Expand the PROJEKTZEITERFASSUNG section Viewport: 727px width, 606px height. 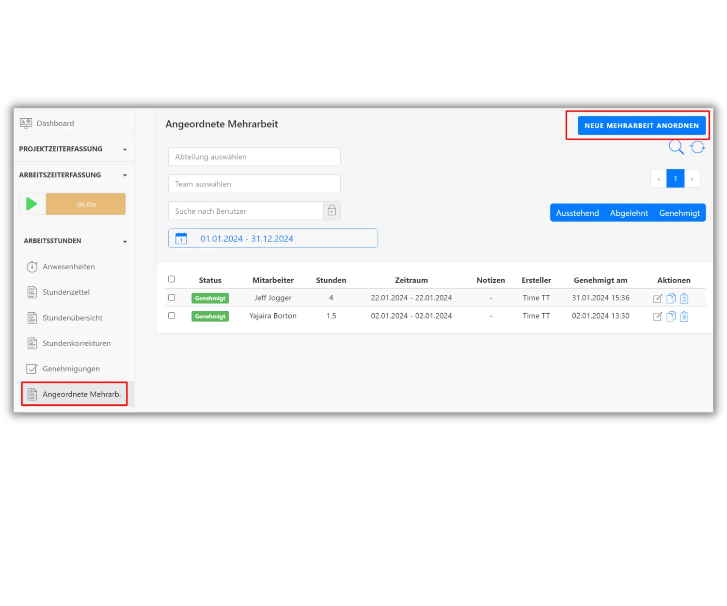[x=125, y=149]
